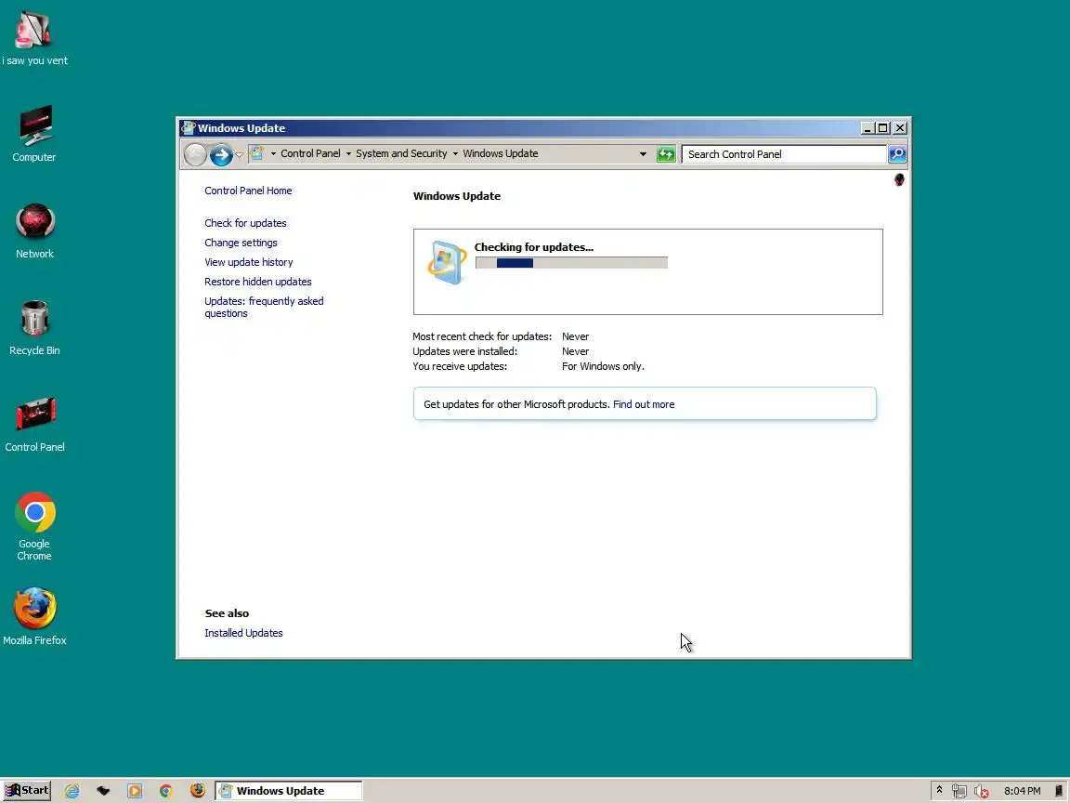Open the 'i saw you vent' desktop icon
1070x803 pixels.
34,38
